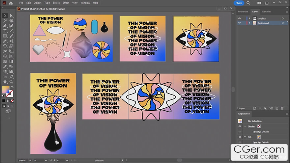This screenshot has height=163, width=290.
Task: Reset to default fill and stroke
Action: [x=3, y=96]
